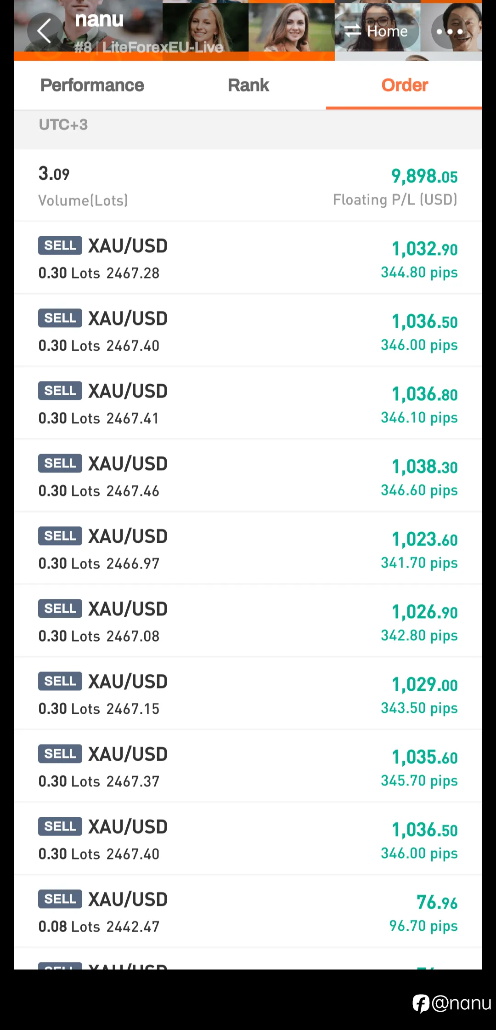Image resolution: width=496 pixels, height=1030 pixels.
Task: Open the SELL order at 2467.08
Action: 248,621
